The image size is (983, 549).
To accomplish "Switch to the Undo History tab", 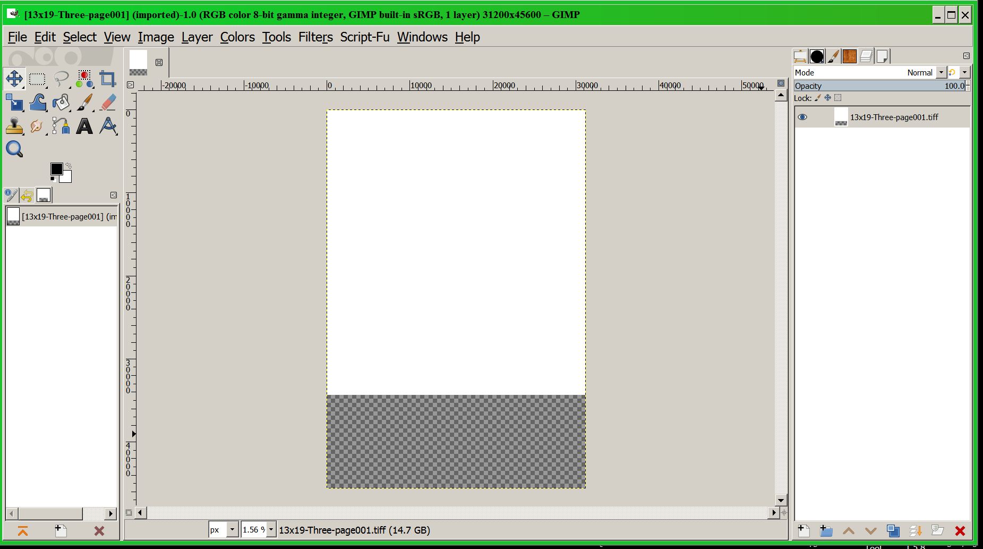I will tap(27, 195).
